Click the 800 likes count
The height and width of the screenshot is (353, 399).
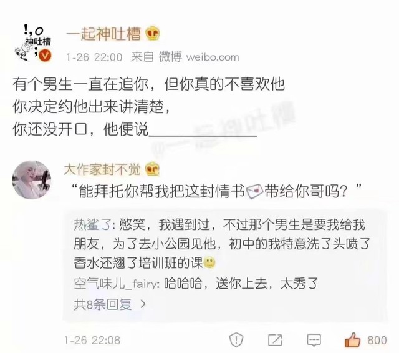[x=377, y=341]
